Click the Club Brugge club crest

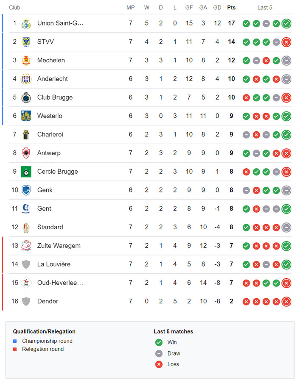tap(26, 98)
